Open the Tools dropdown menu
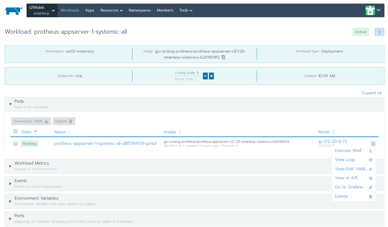388x227 pixels. coord(186,10)
